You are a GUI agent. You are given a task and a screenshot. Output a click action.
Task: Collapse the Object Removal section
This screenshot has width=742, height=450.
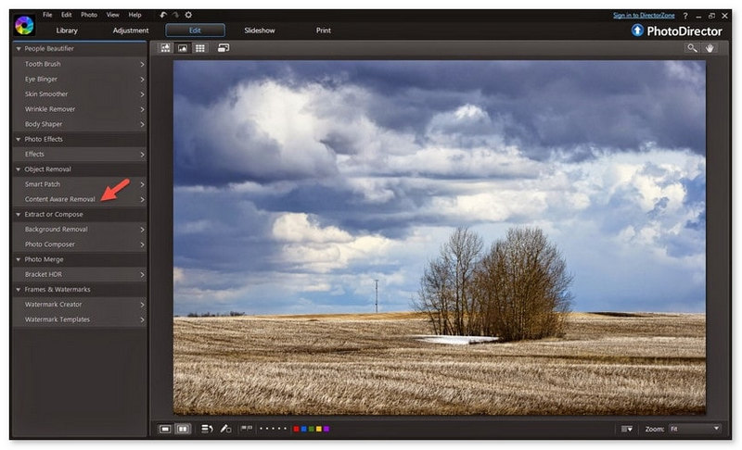coord(19,169)
